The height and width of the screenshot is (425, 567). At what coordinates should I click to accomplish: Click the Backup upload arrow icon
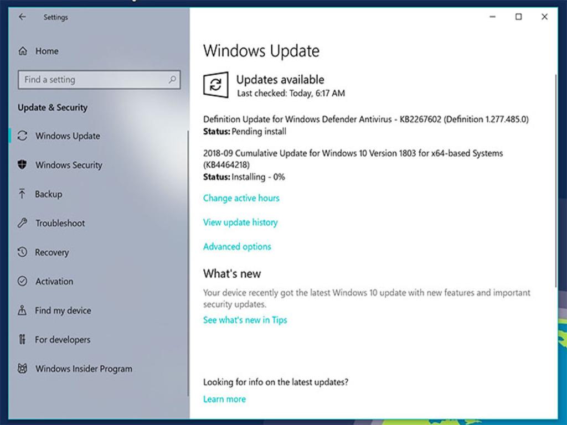tap(22, 194)
